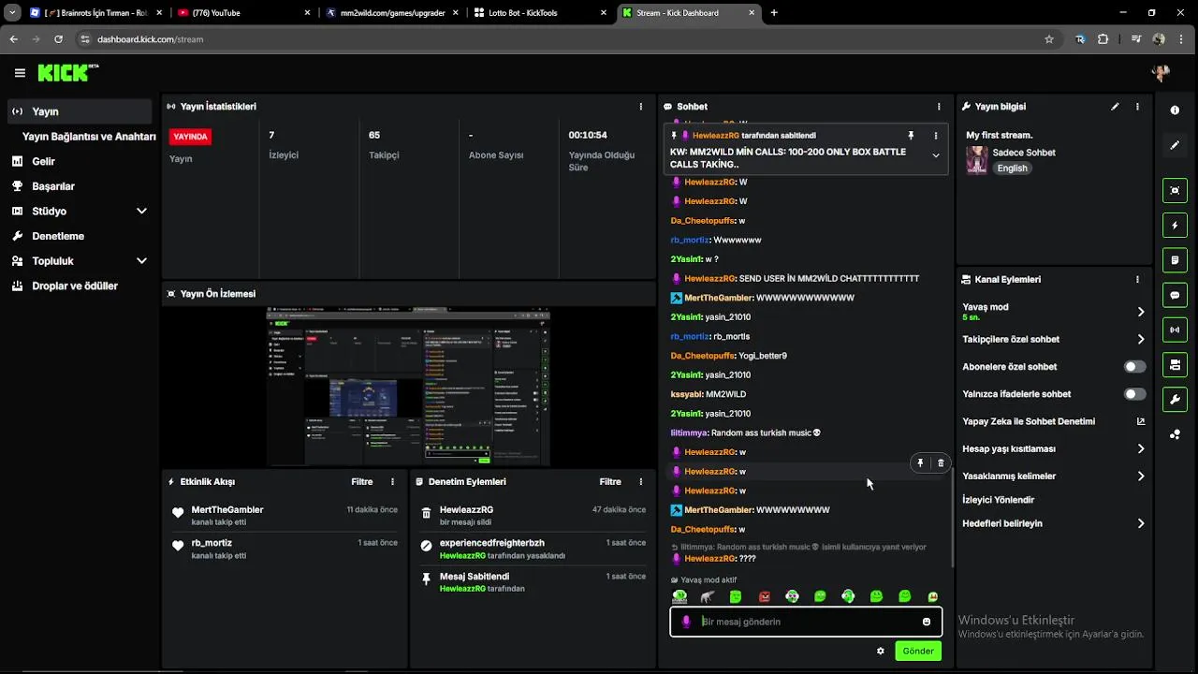Pin the hovered HewleazzRG chat message
The height and width of the screenshot is (674, 1198).
coord(920,462)
